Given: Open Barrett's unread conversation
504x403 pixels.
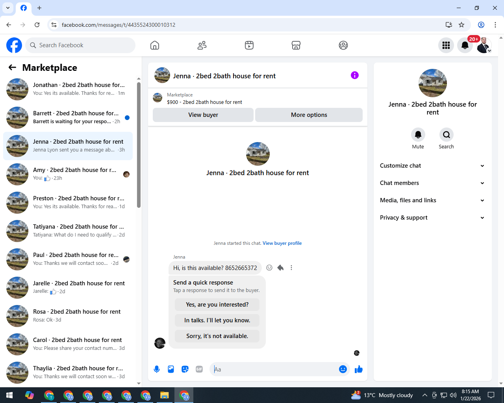Looking at the screenshot, I should pos(68,118).
